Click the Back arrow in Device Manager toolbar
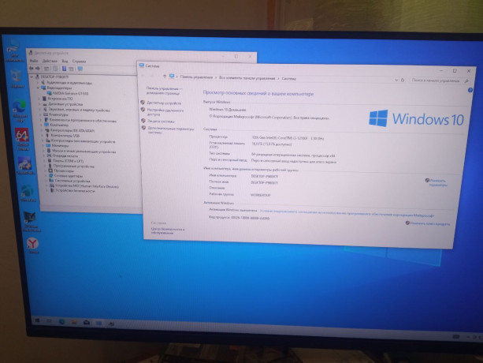The image size is (483, 363). [31, 68]
